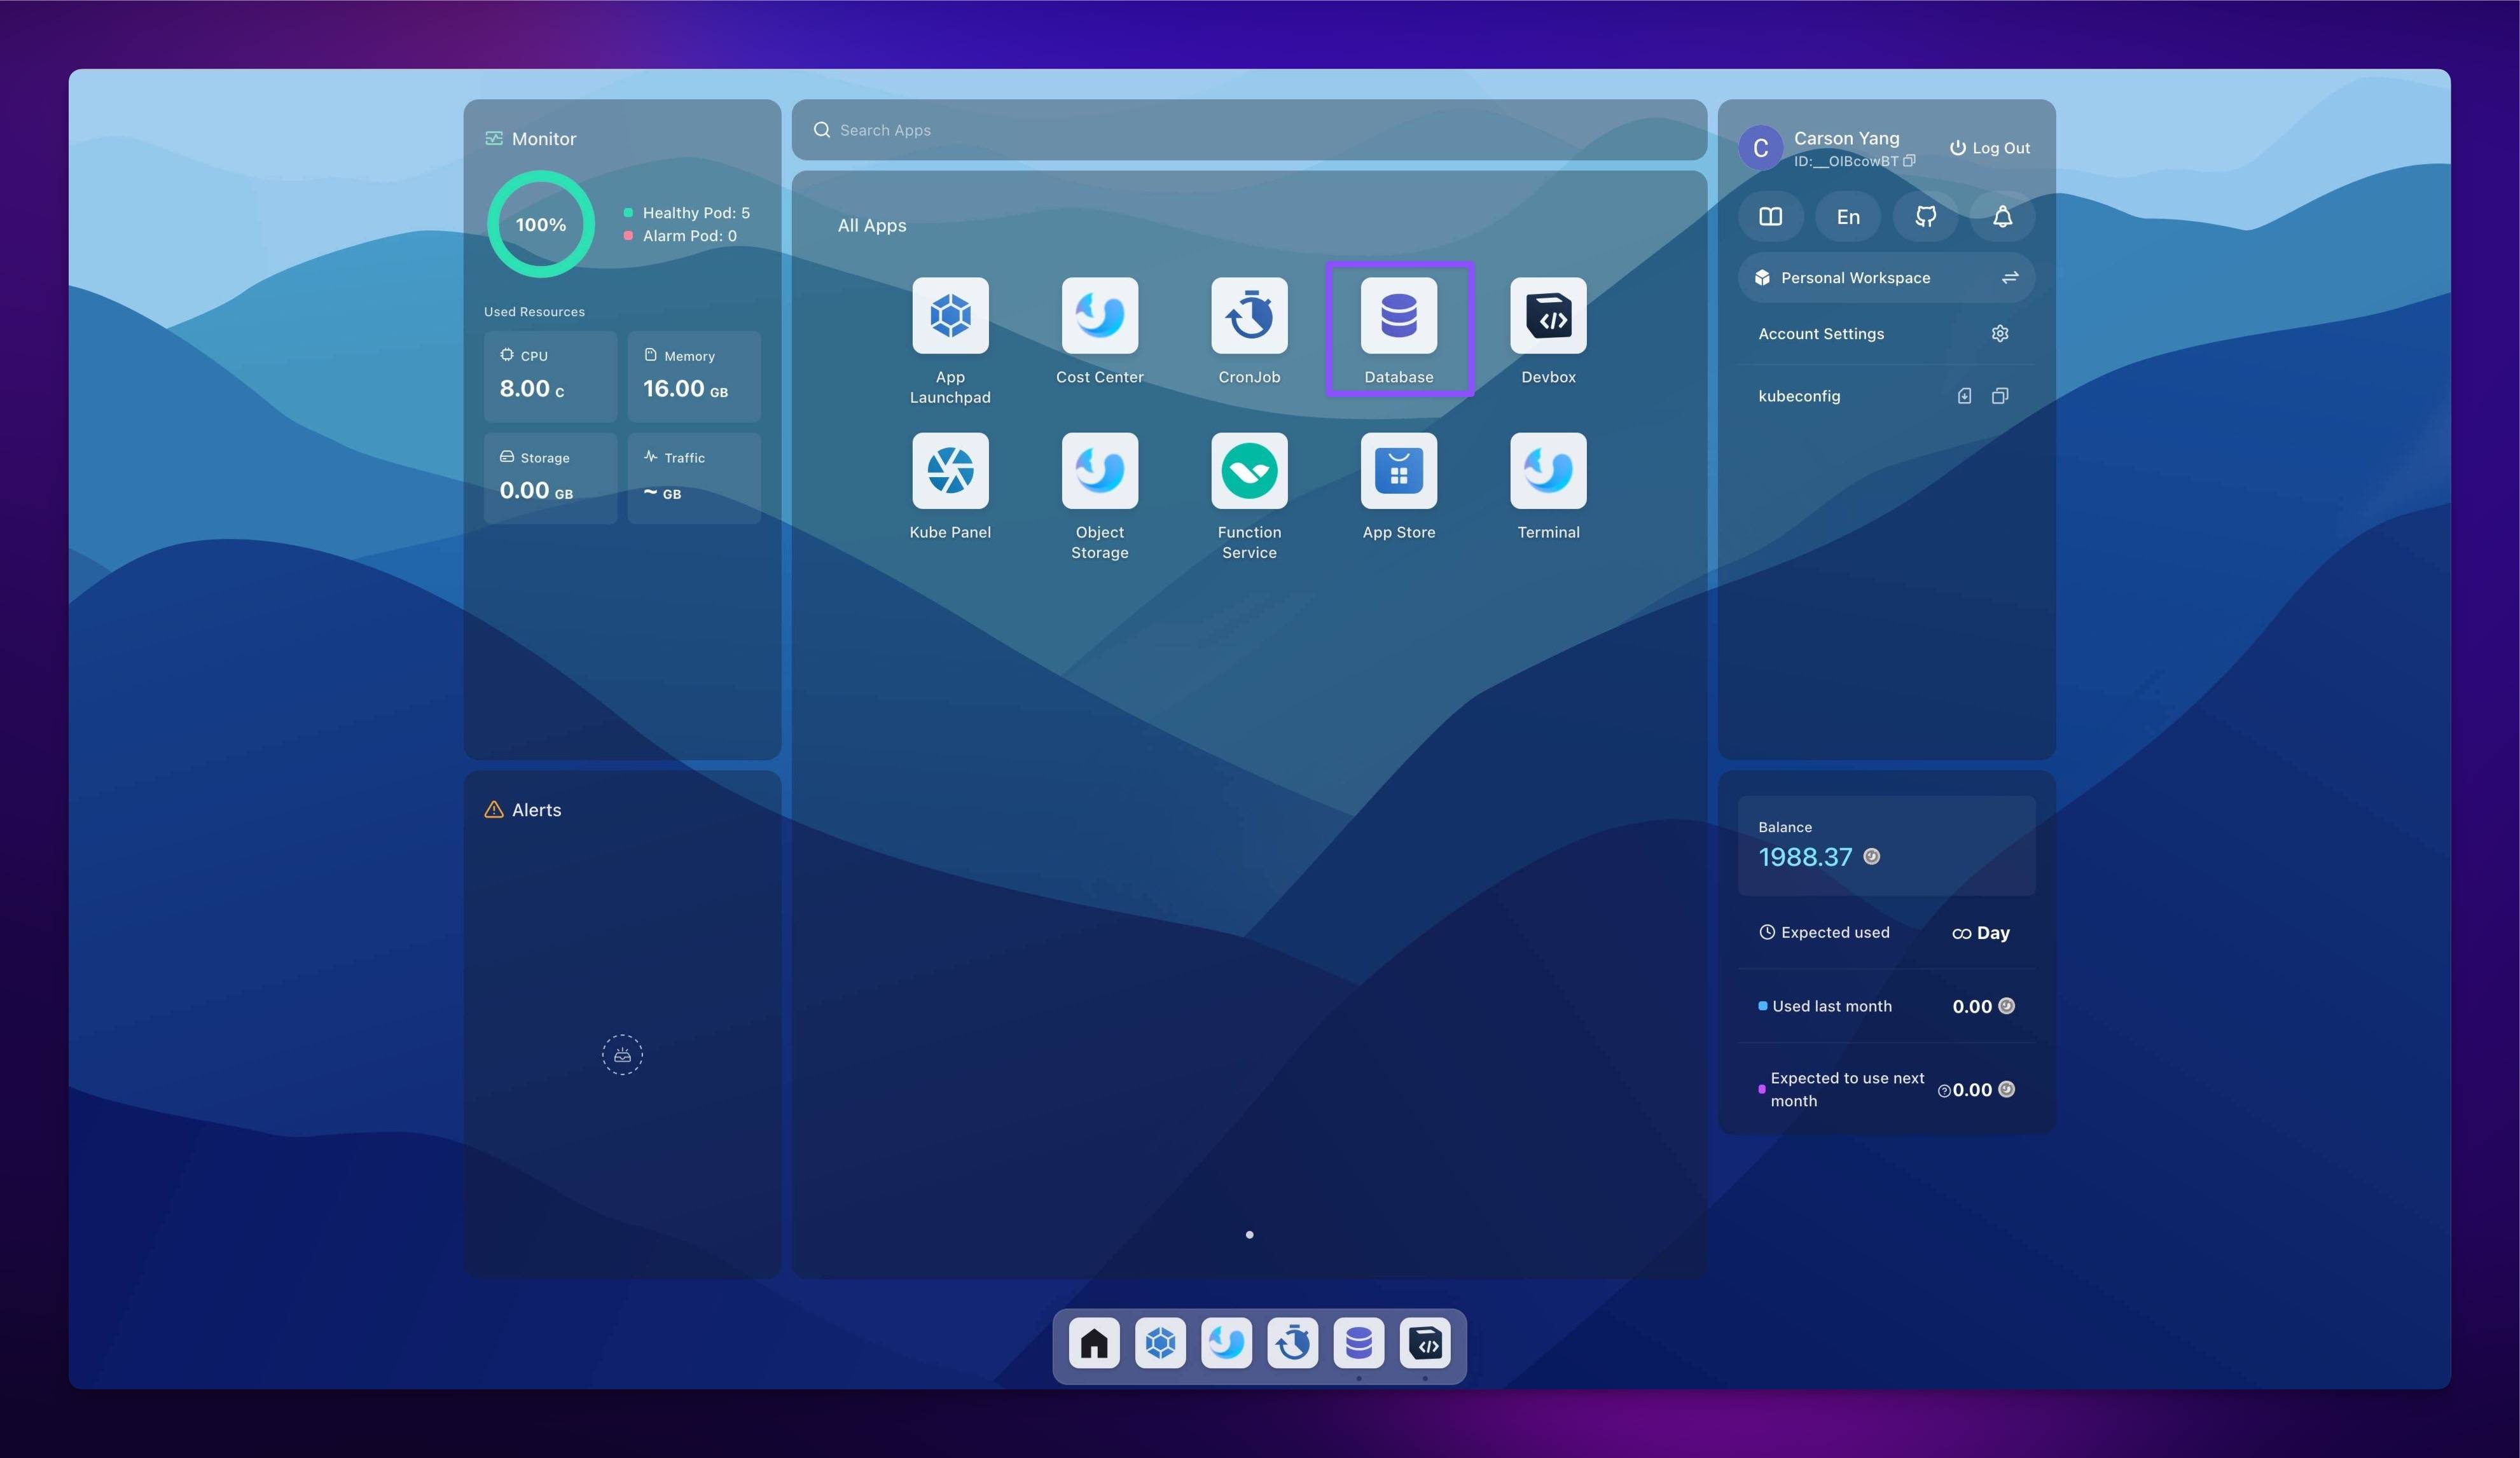Image resolution: width=2520 pixels, height=1458 pixels.
Task: Open the Terminal app
Action: coord(1547,471)
